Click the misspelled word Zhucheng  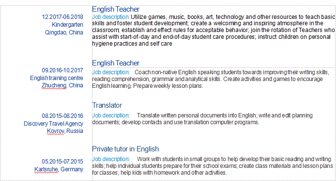point(54,85)
